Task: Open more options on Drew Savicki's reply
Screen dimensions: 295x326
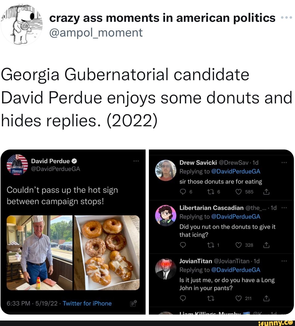Action: point(284,163)
